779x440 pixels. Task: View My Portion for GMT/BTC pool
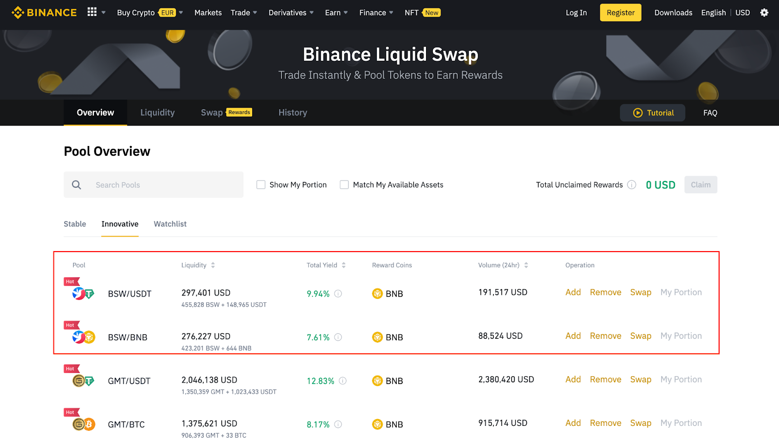point(681,423)
